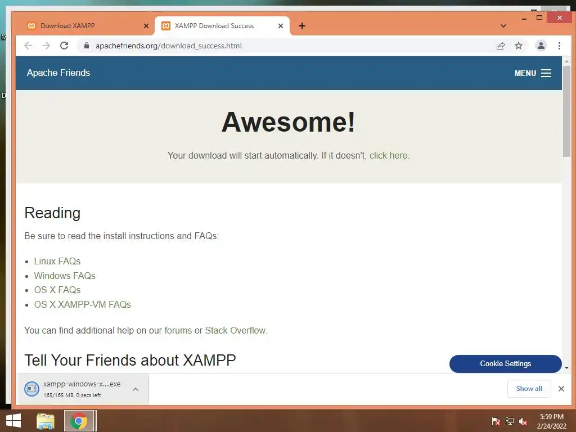Open the Stack Overflow link
Viewport: 576px width, 432px height.
[x=235, y=330]
